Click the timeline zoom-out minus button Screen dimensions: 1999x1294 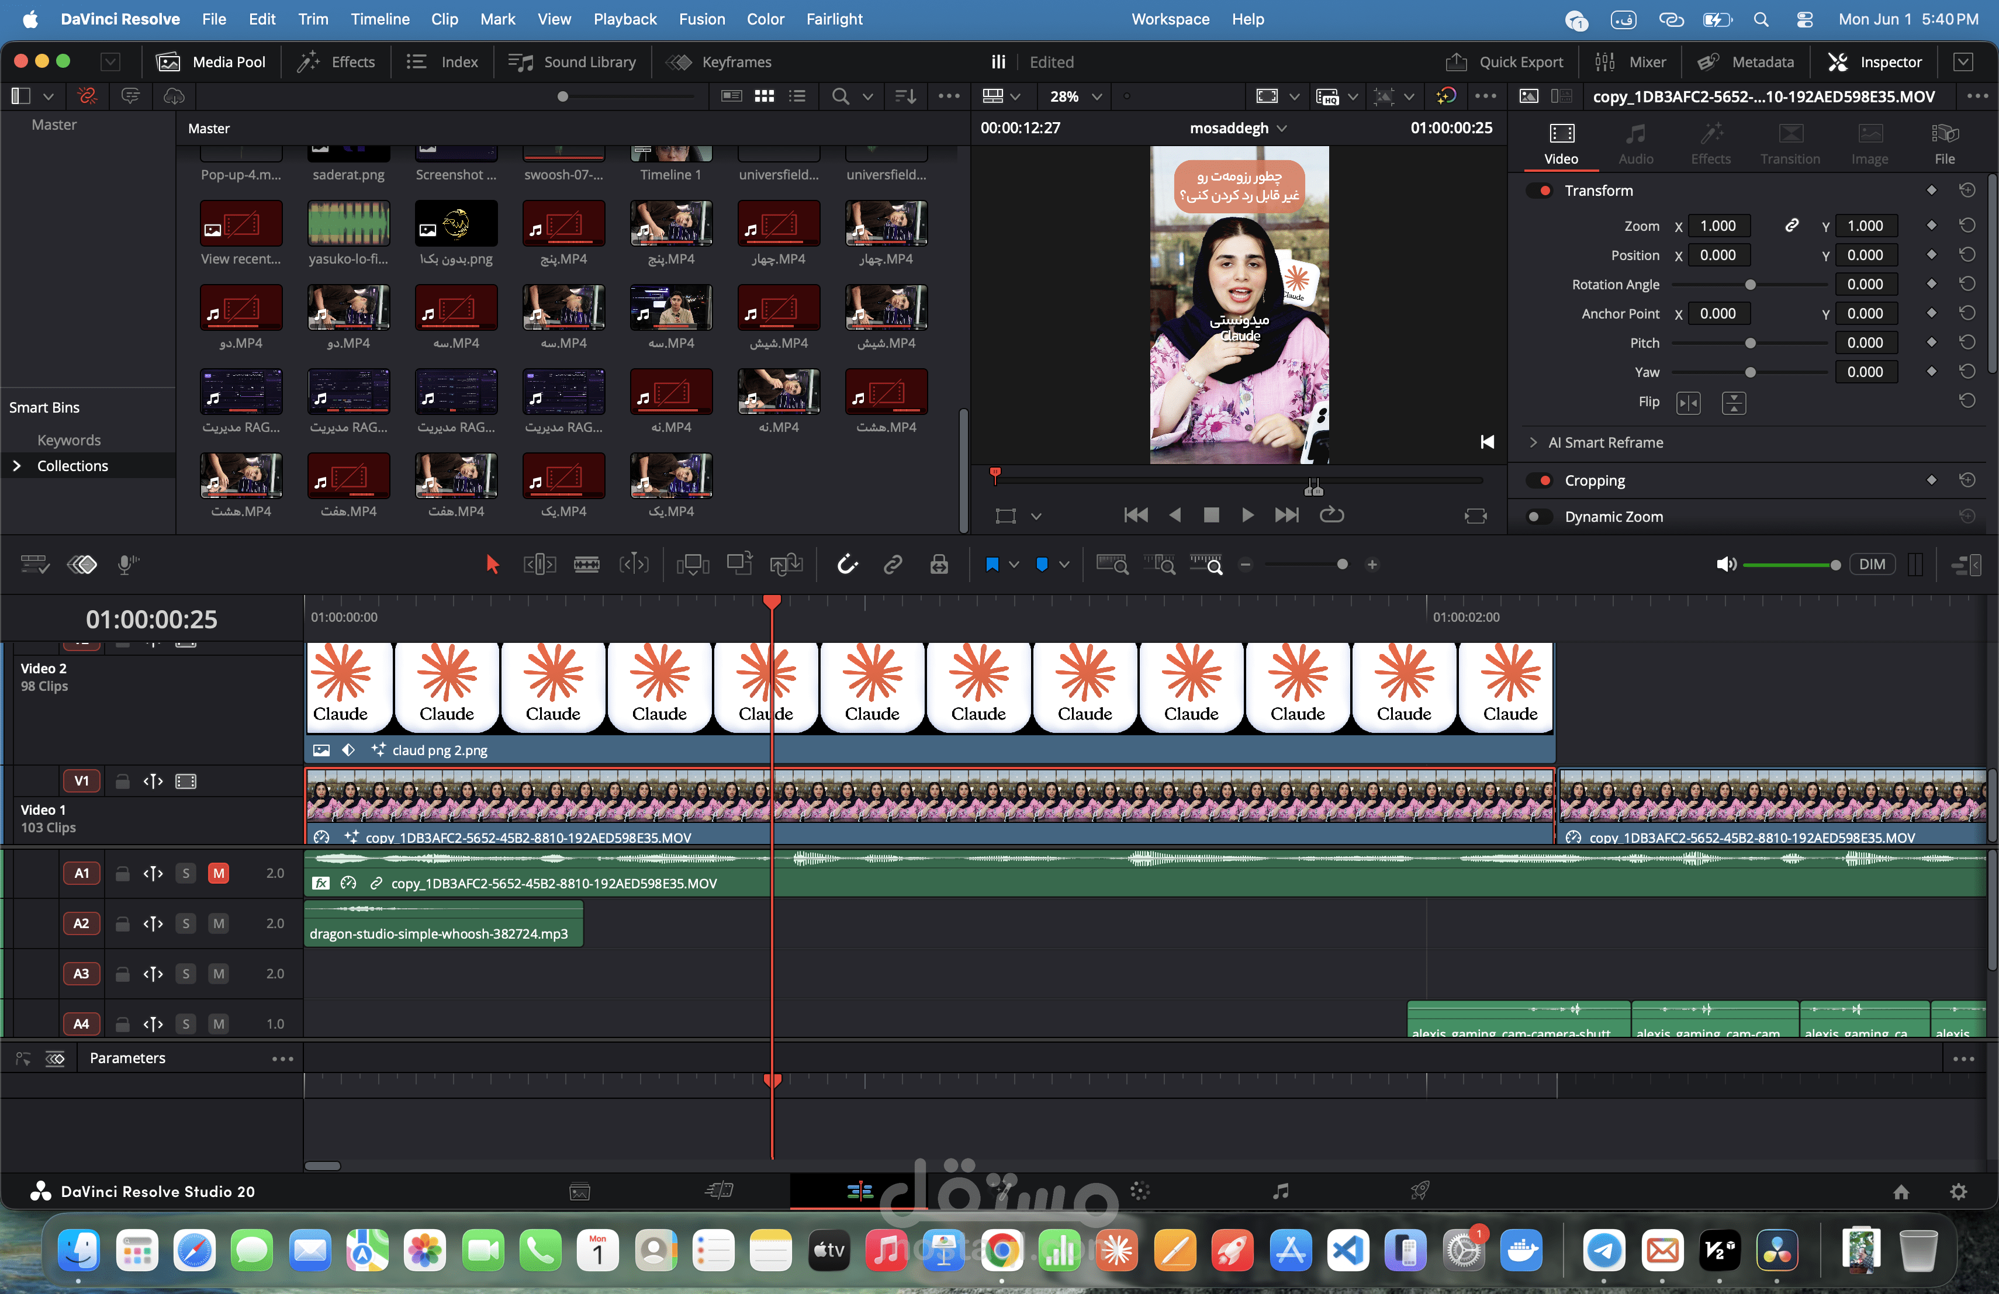tap(1246, 564)
